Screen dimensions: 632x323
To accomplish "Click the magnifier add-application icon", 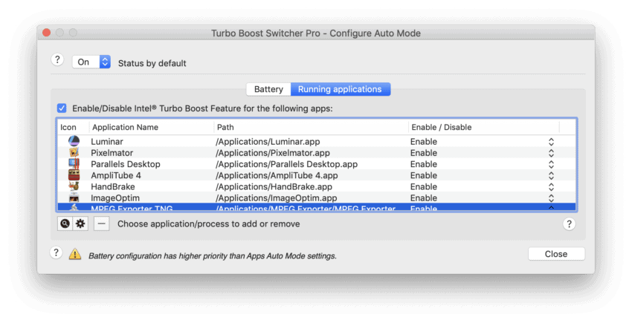I will coord(65,224).
